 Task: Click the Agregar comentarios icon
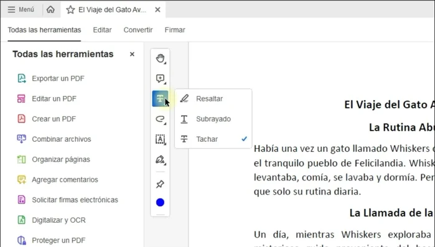pos(21,180)
